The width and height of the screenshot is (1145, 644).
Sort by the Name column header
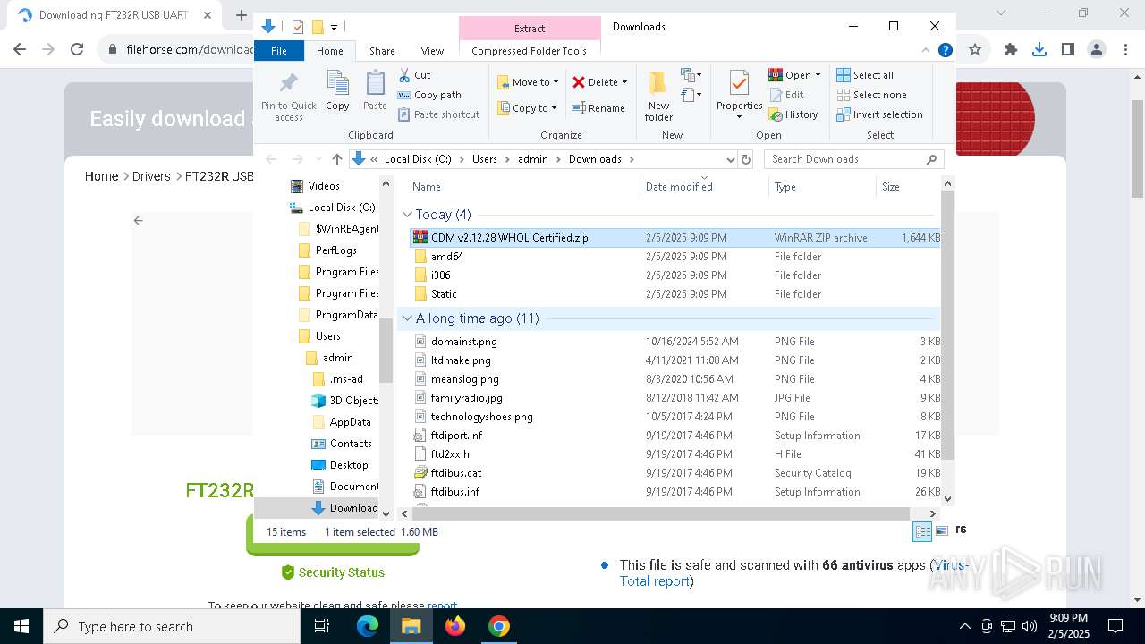[x=427, y=187]
